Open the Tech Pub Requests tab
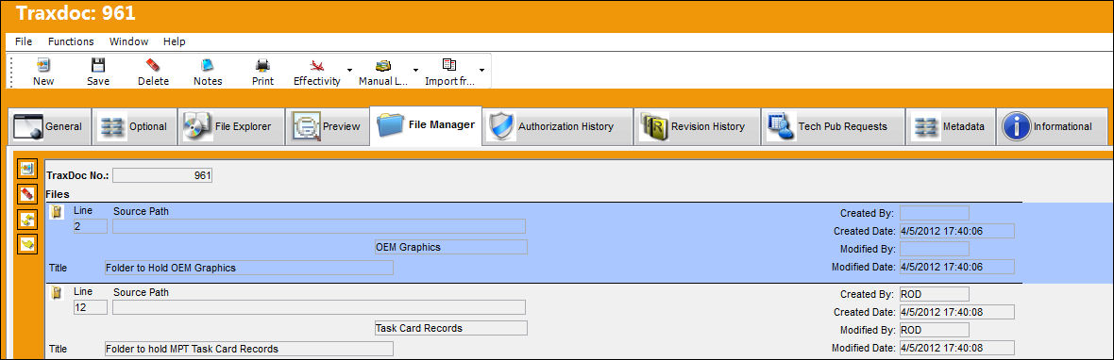Screen dimensions: 1114x360 [x=833, y=127]
